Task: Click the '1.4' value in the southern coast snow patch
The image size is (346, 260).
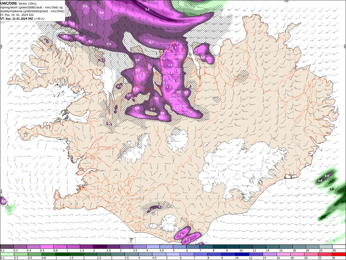Action: (x=188, y=240)
